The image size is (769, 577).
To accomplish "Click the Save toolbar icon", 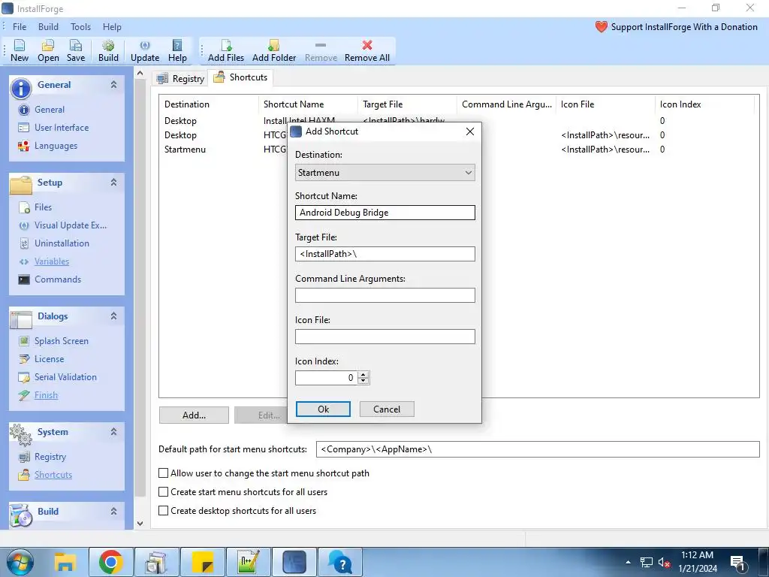I will click(x=76, y=50).
